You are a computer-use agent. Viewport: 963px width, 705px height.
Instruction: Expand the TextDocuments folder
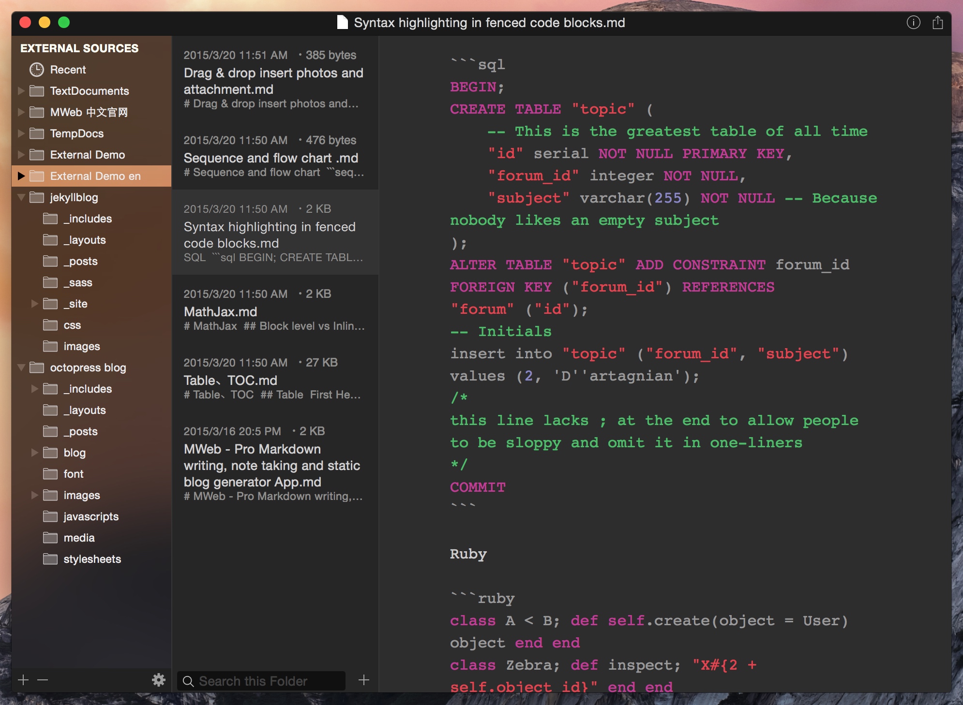pos(21,91)
